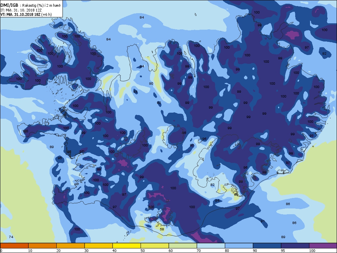Click the navy 95–100 legend swatch
337x253 pixels.
click(295, 246)
